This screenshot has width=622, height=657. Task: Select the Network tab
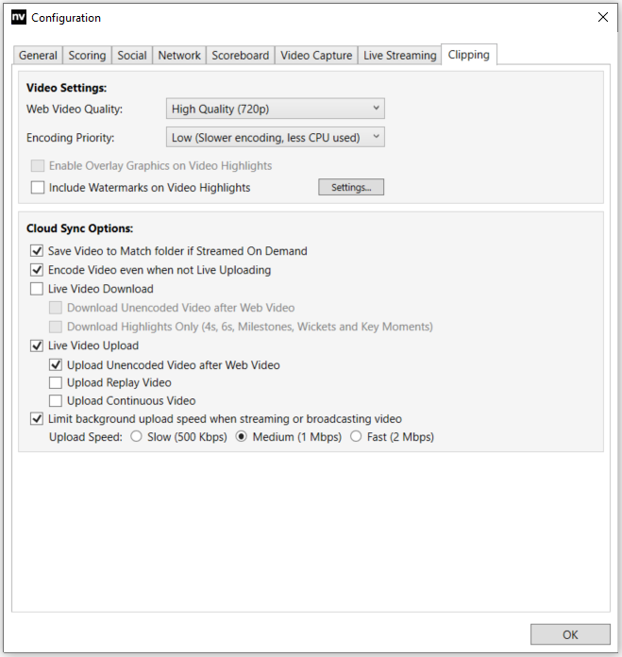pyautogui.click(x=179, y=56)
